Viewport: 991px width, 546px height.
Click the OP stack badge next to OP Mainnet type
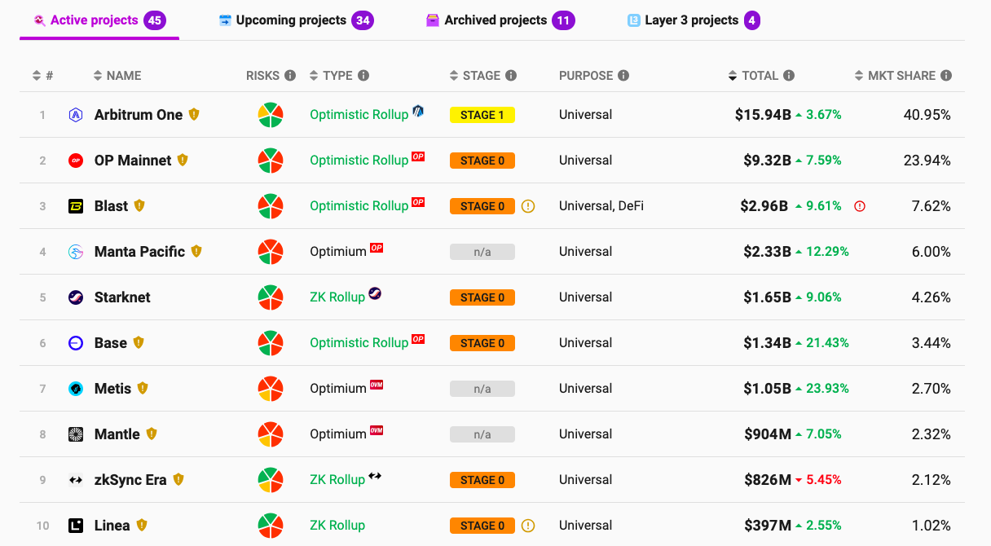click(418, 156)
